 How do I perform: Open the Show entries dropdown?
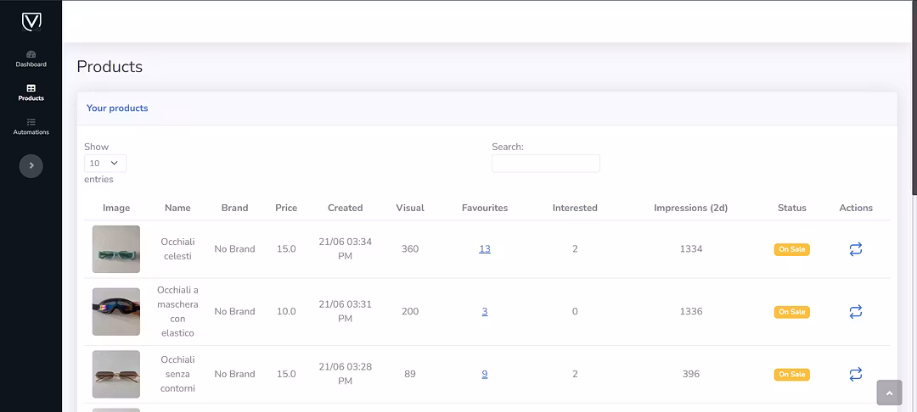(x=105, y=163)
